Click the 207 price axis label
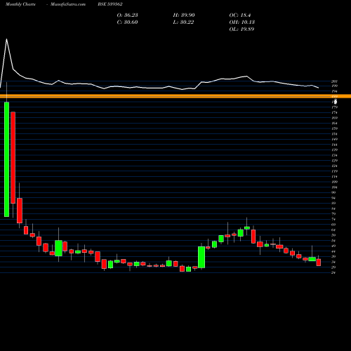This screenshot has width=351, height=351. pyautogui.click(x=335, y=81)
